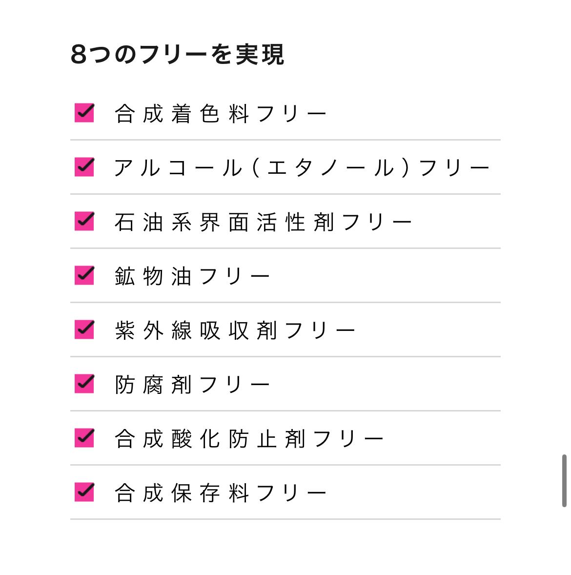The height and width of the screenshot is (575, 571).
Task: Click the 防腐剤フリー label text
Action: pos(192,385)
